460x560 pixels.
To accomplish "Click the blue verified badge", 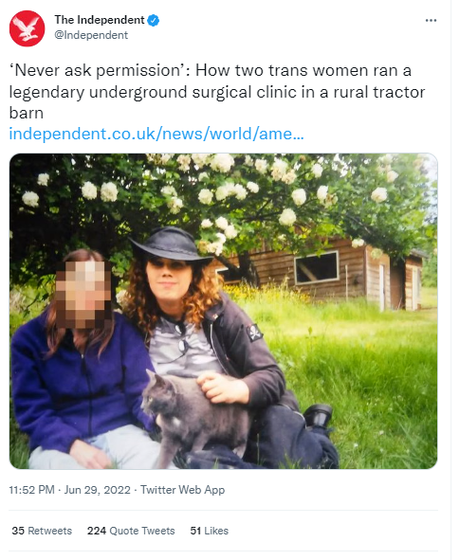I will pos(154,20).
